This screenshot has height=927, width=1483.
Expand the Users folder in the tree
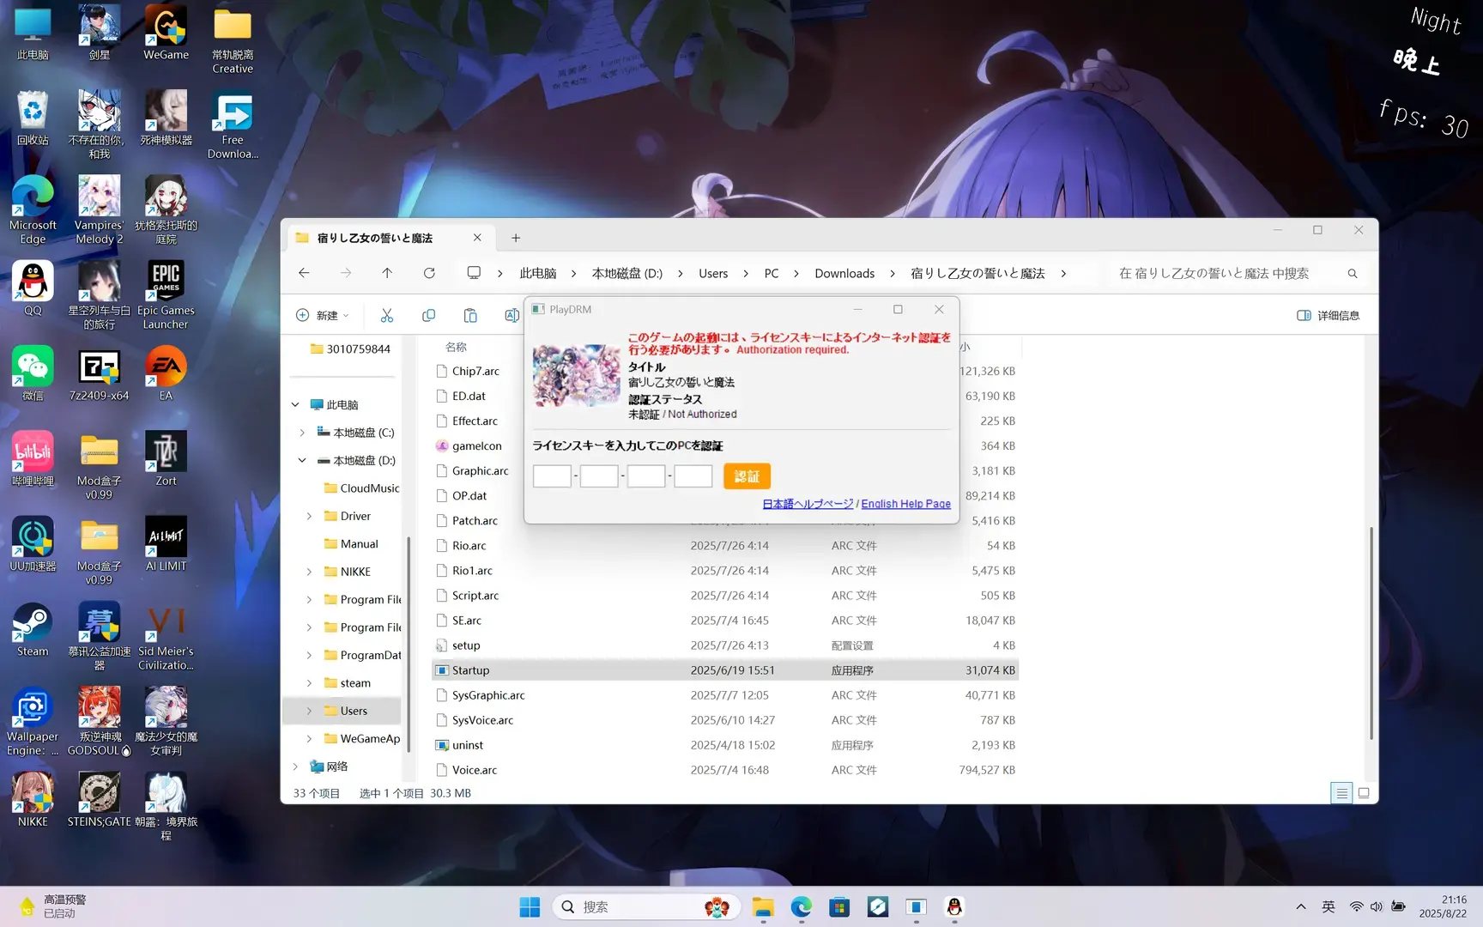(309, 711)
